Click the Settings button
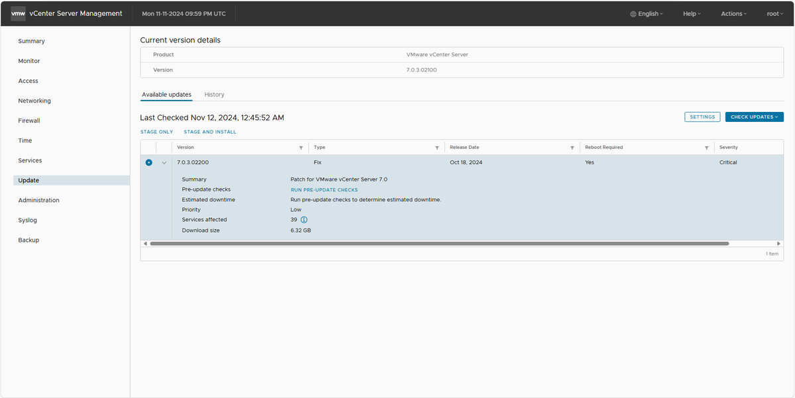Image resolution: width=795 pixels, height=398 pixels. pos(702,117)
